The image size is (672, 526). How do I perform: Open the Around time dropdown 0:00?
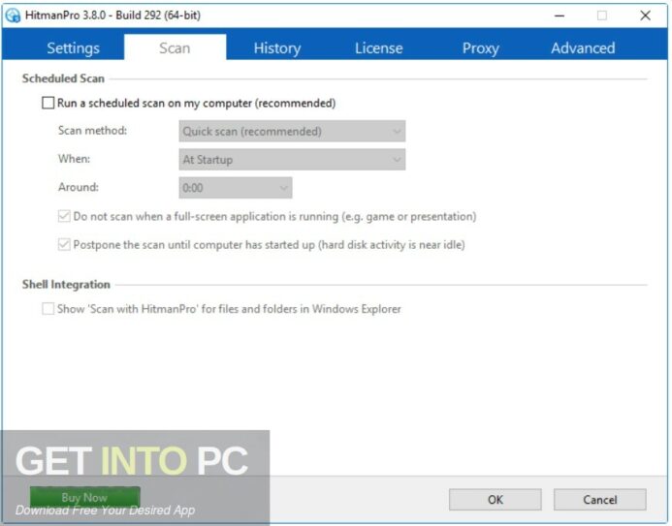pos(236,188)
